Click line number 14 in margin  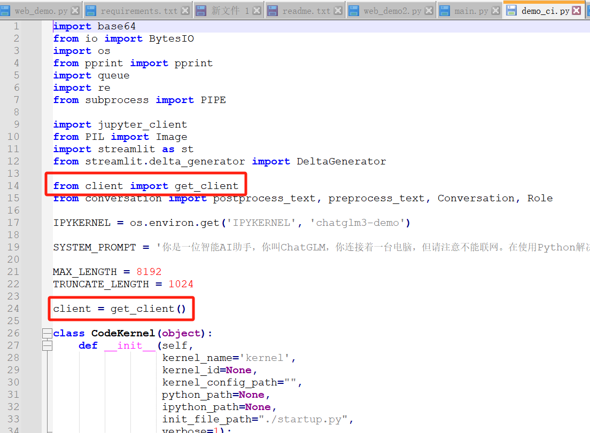coord(13,186)
